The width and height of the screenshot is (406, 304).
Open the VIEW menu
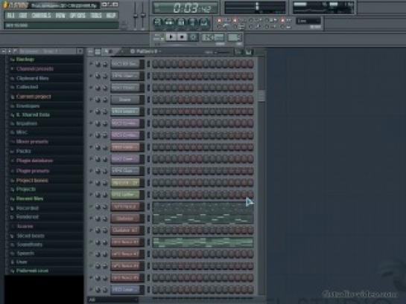[60, 16]
